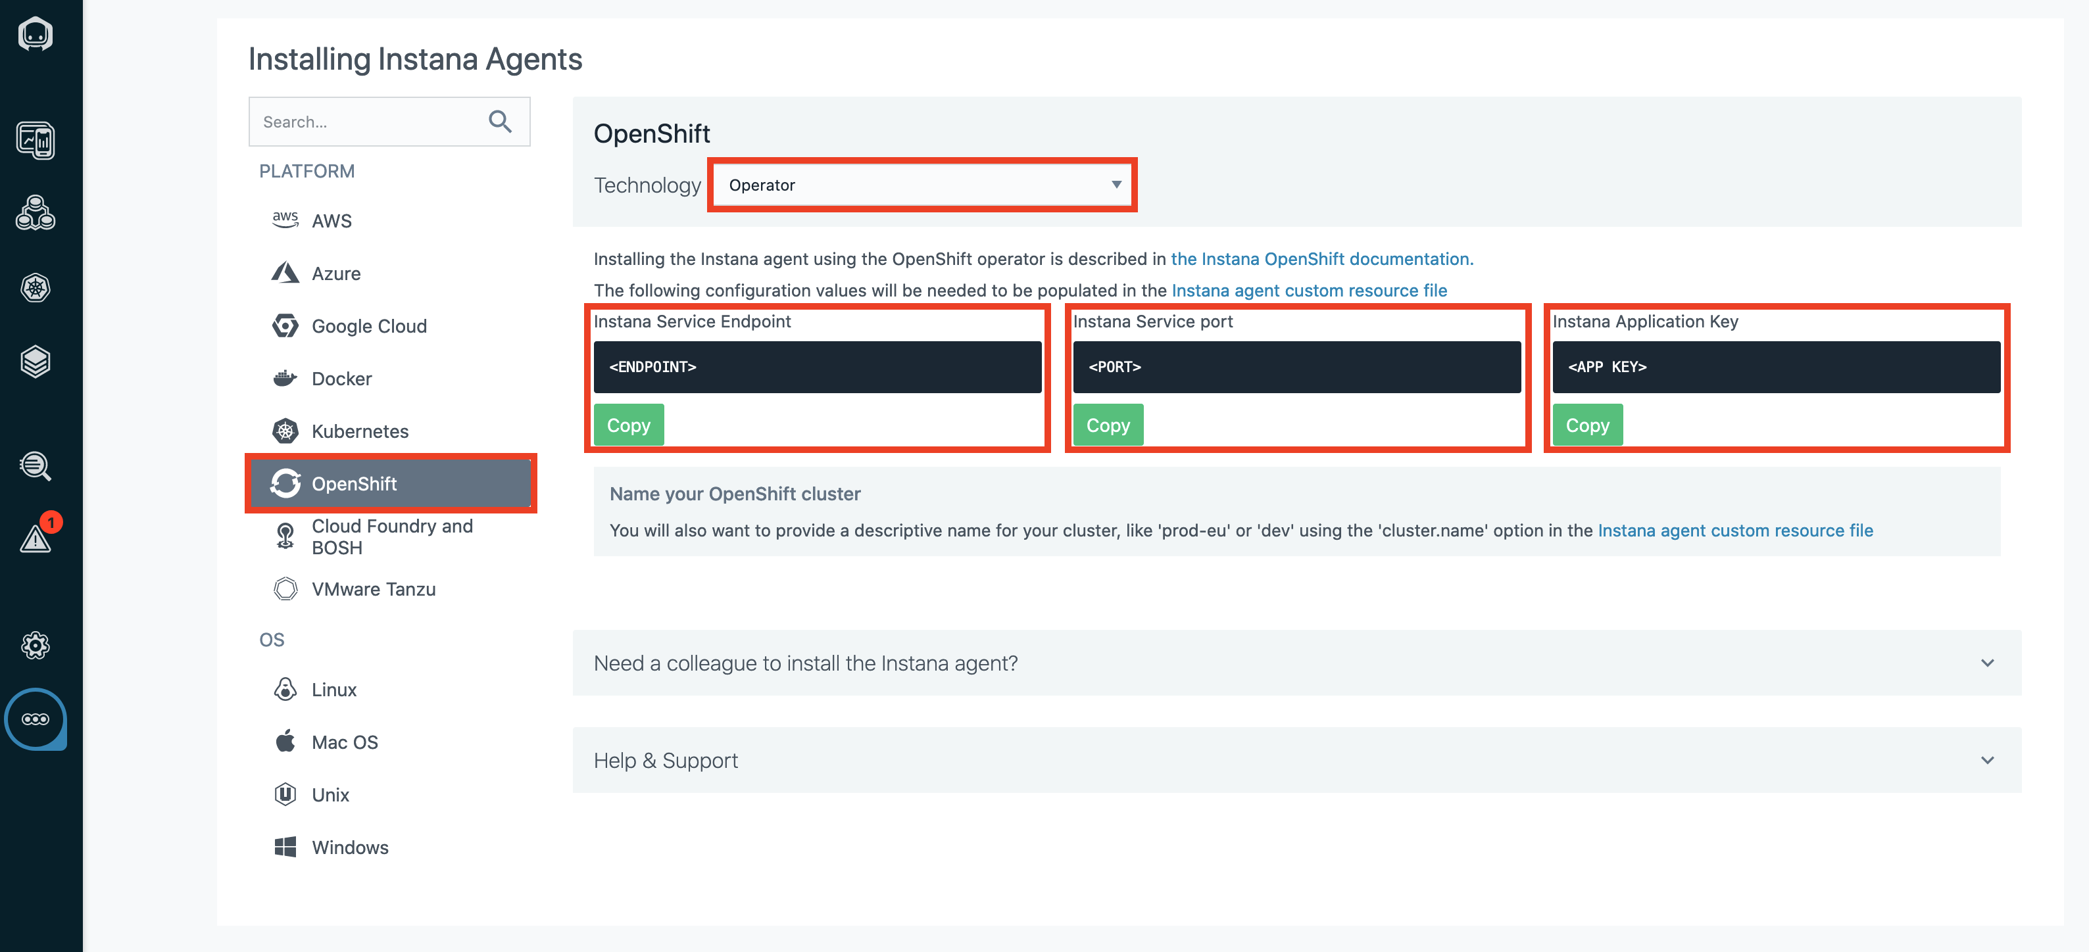Select Linux under OS list
This screenshot has width=2089, height=952.
click(x=333, y=690)
